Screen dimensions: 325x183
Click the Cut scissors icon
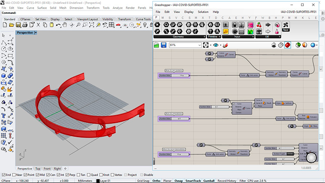pos(38,25)
